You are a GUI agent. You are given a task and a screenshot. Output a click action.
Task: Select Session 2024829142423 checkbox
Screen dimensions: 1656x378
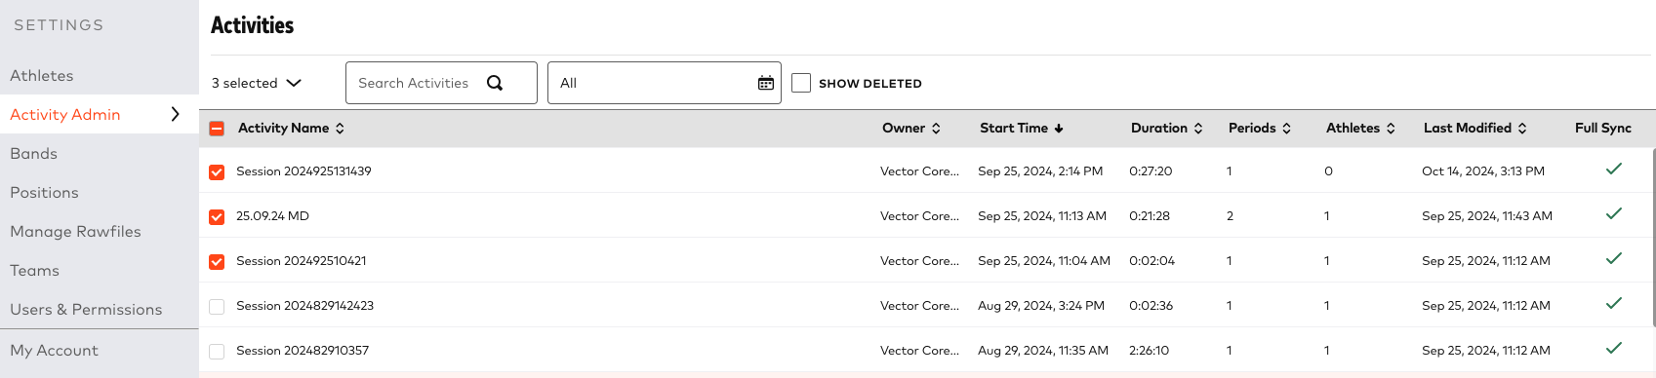(217, 307)
